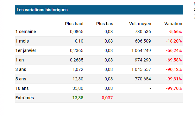The image size is (195, 116).
Task: Select the '3 ans' row label
Action: (x=21, y=69)
